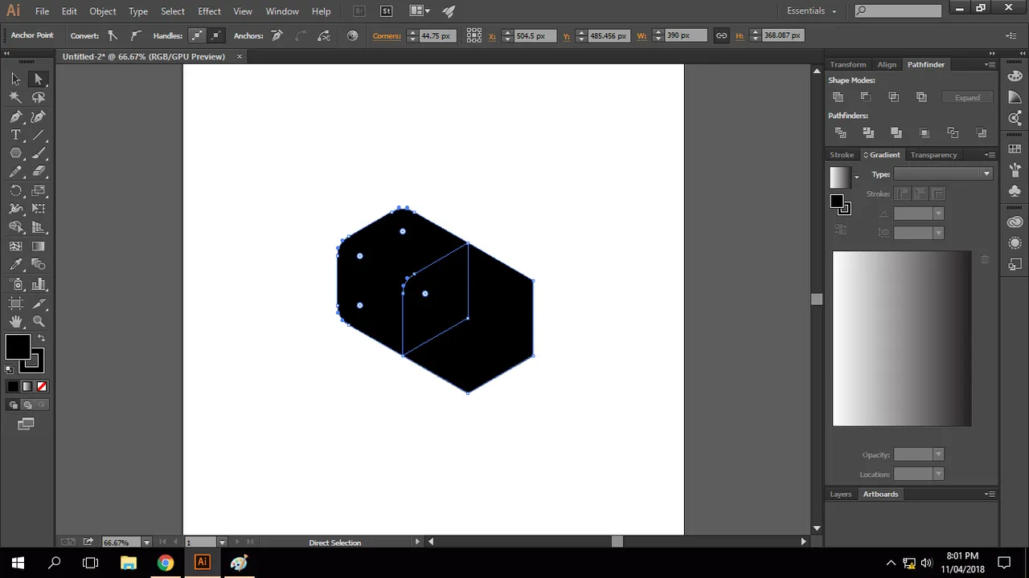Select the Free Transform tool

[38, 209]
